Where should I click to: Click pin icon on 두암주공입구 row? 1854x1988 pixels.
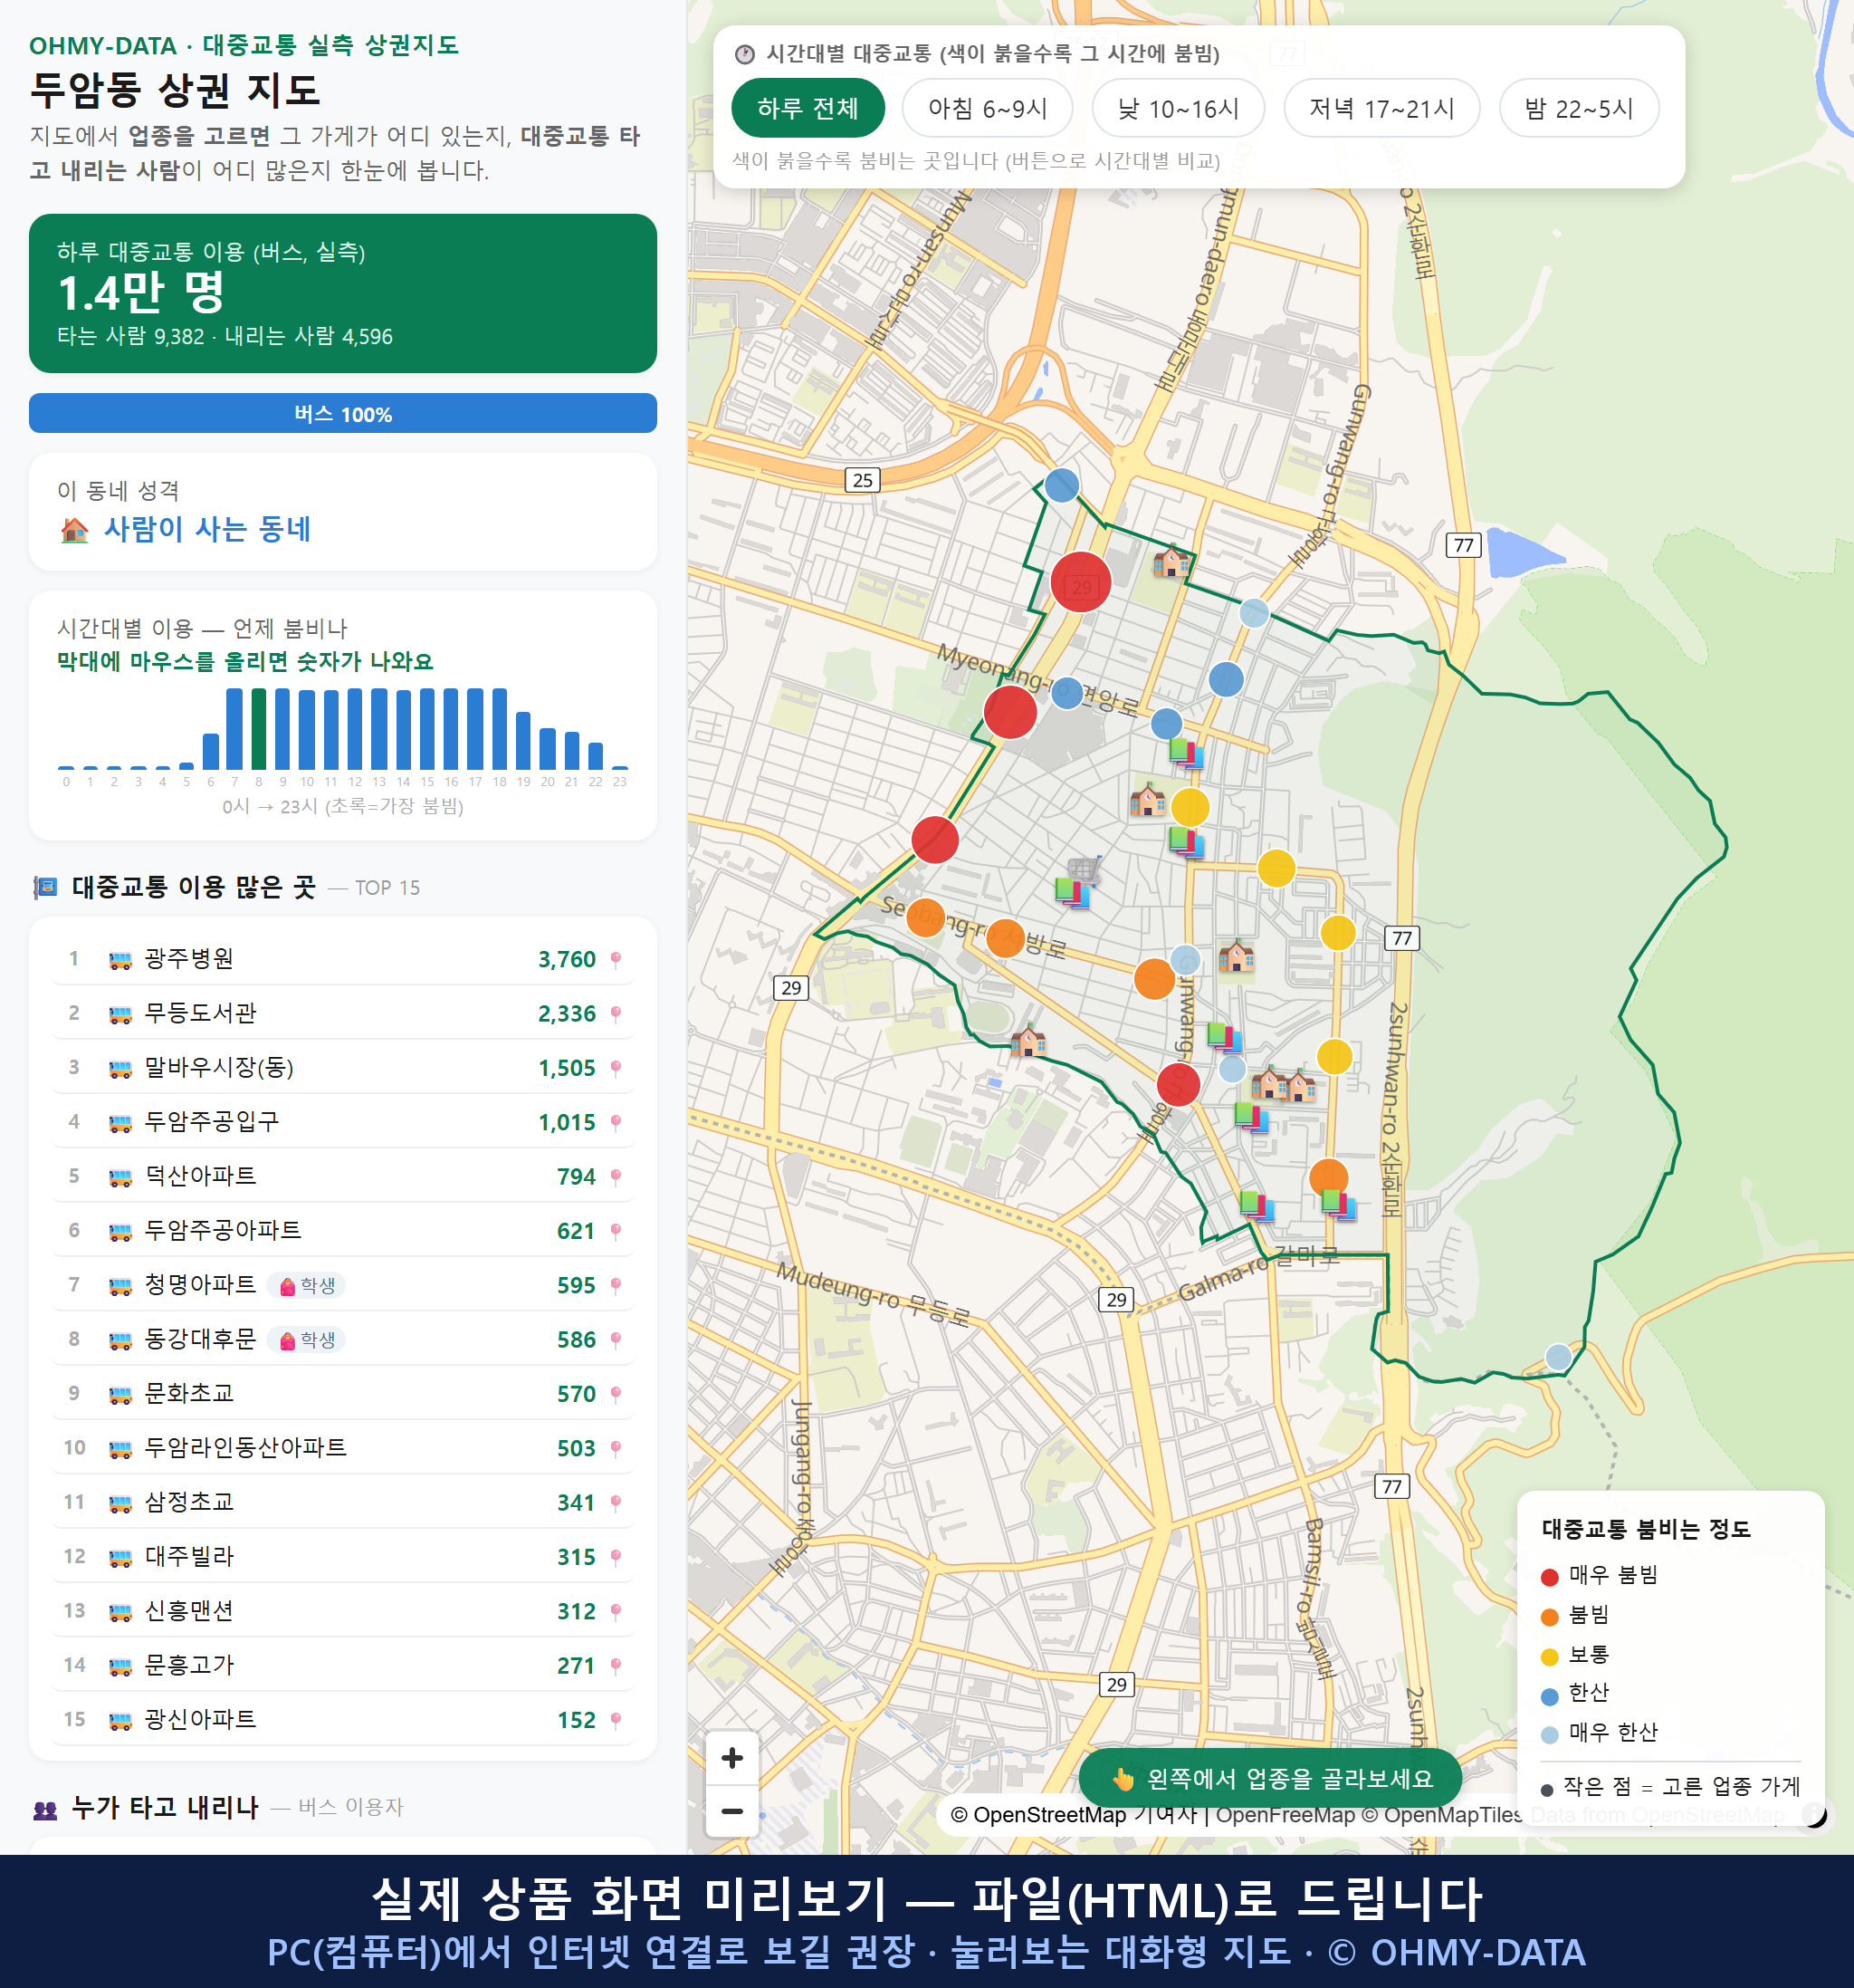point(616,1123)
